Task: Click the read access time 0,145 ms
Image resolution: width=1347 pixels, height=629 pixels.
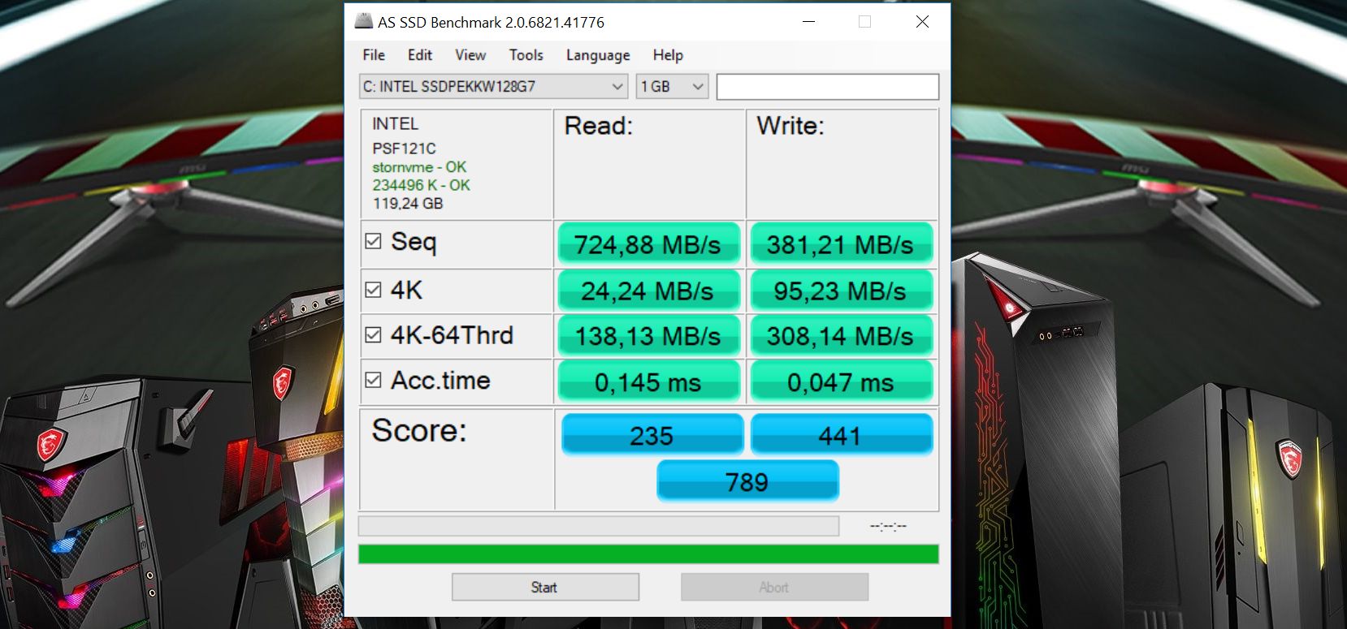Action: (x=648, y=381)
